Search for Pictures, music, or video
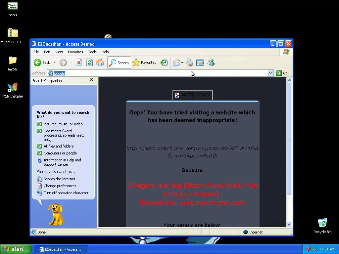339x254 pixels. coord(60,124)
